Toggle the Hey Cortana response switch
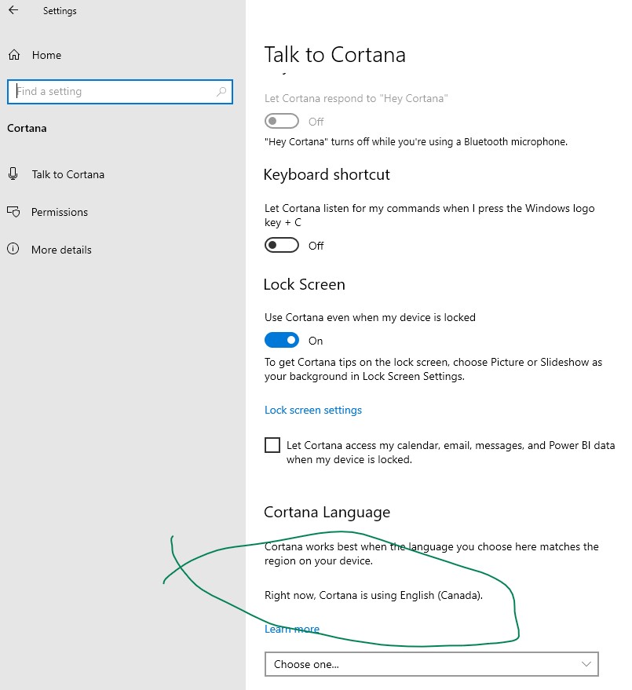632x690 pixels. [282, 121]
